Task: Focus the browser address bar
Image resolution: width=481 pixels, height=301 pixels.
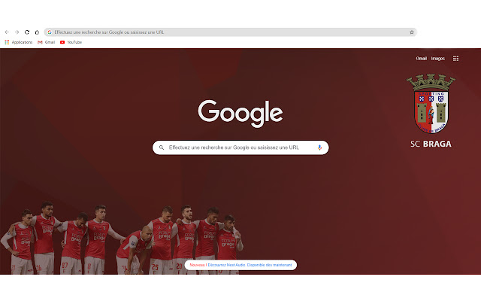Action: (231, 32)
